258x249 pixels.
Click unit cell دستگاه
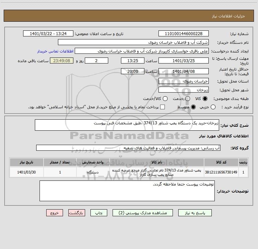coord(93,172)
